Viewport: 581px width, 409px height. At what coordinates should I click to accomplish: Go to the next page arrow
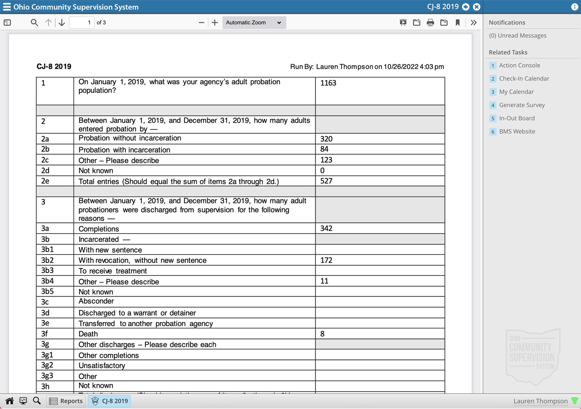click(x=62, y=22)
